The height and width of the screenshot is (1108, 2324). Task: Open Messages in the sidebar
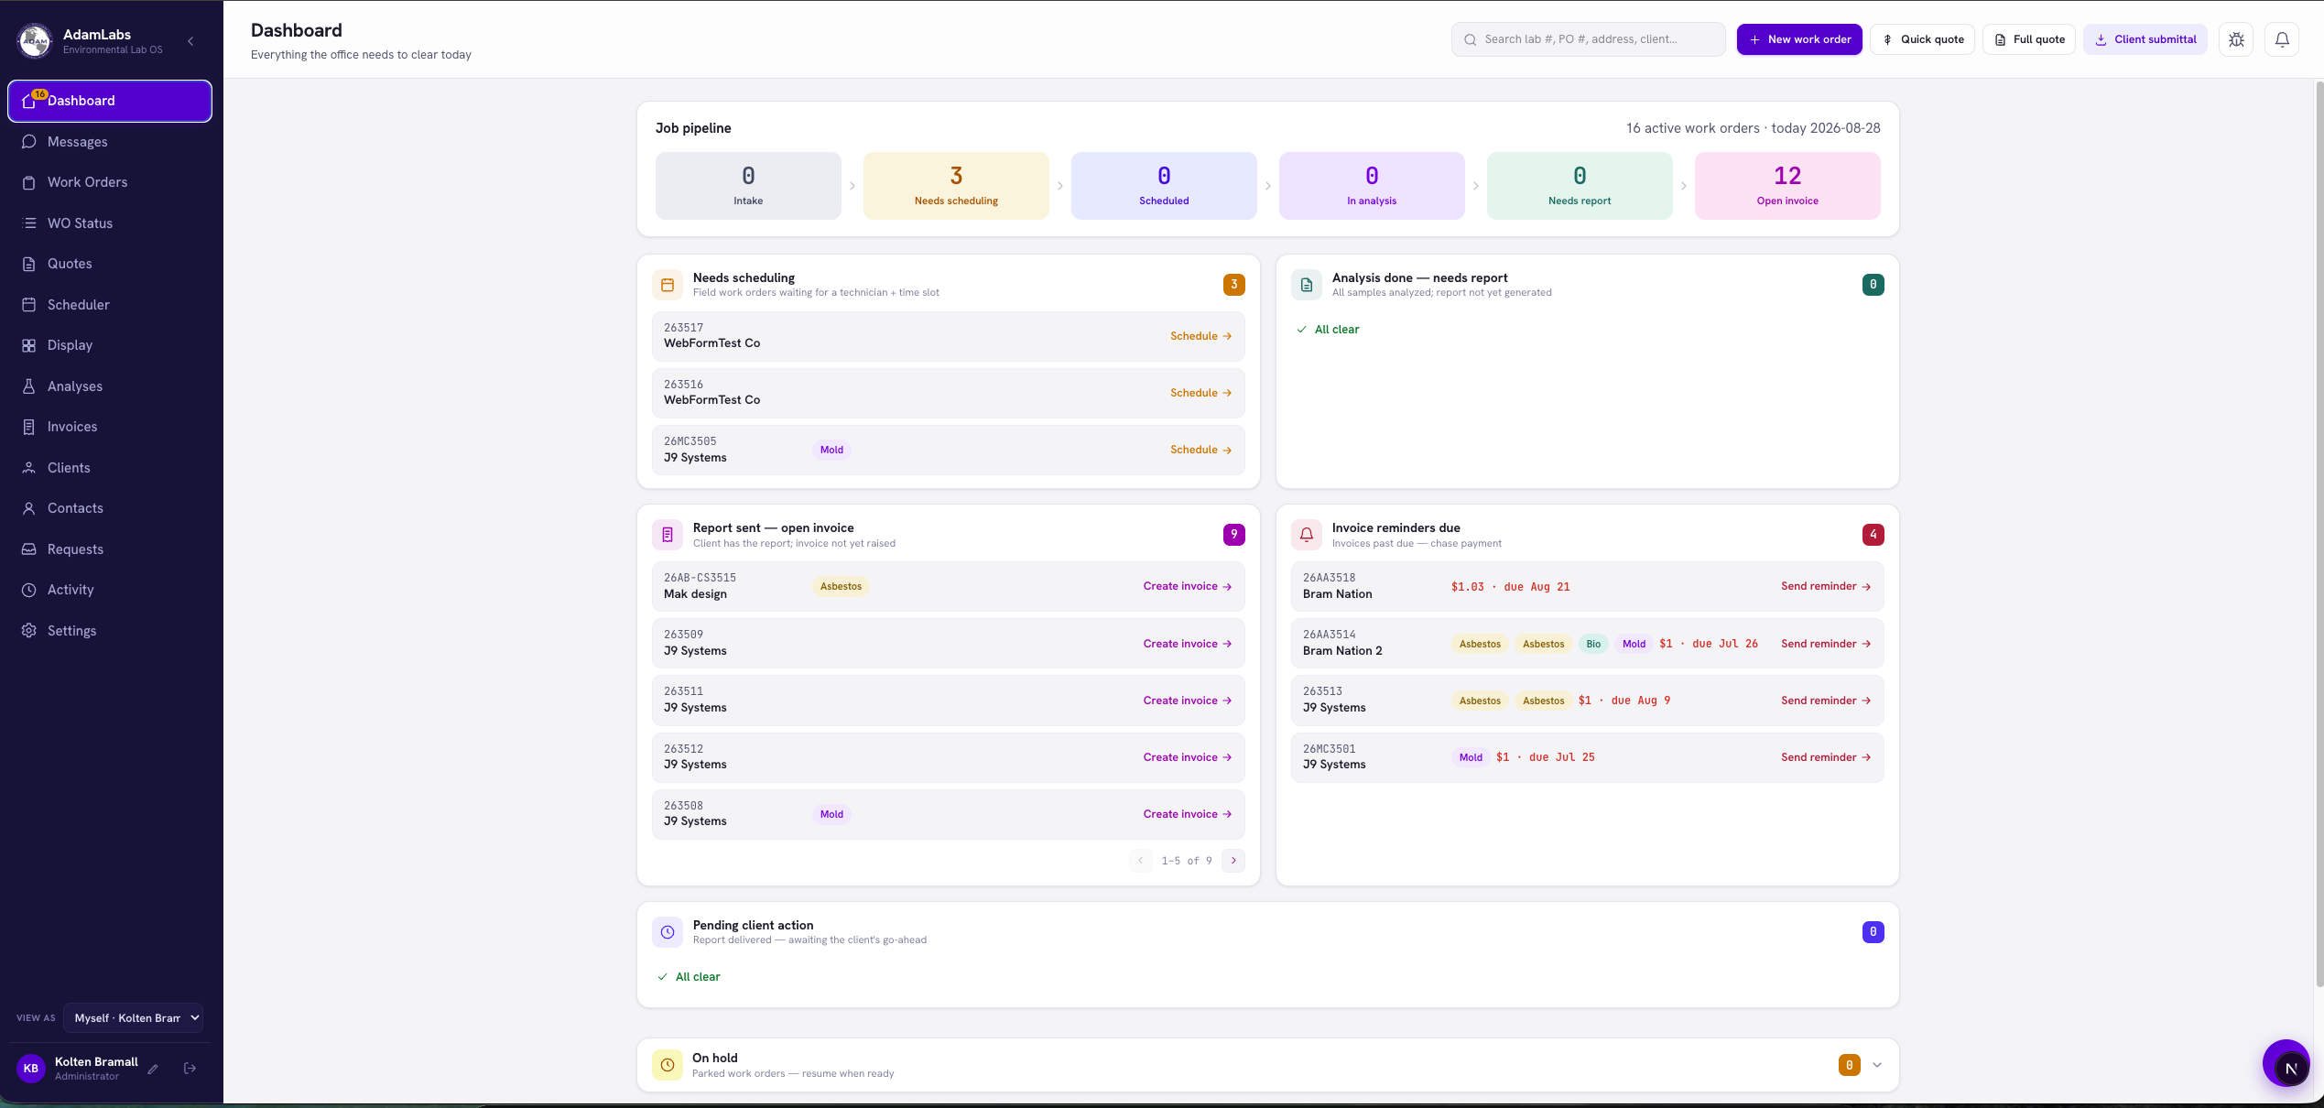pyautogui.click(x=110, y=142)
